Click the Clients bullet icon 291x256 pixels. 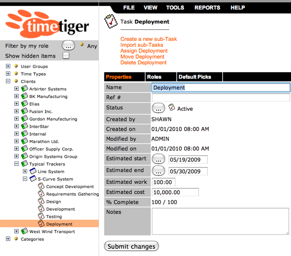[x=16, y=81]
